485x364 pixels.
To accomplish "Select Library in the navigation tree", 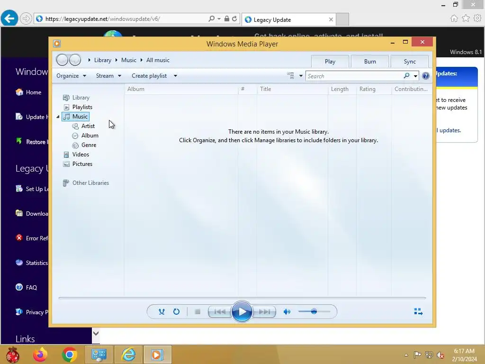I will pos(81,98).
